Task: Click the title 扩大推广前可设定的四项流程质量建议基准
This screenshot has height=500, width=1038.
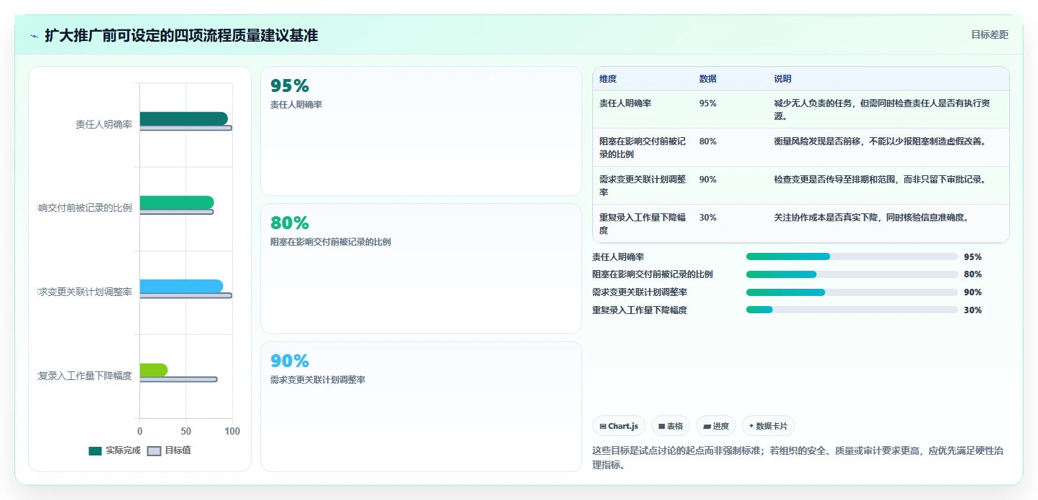Action: click(x=181, y=36)
